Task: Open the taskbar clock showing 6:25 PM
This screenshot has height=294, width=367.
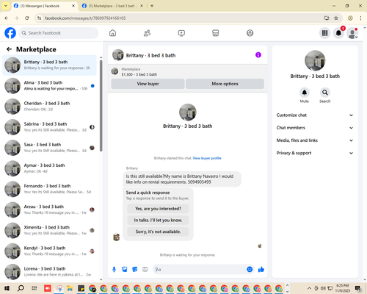Action: pyautogui.click(x=342, y=288)
